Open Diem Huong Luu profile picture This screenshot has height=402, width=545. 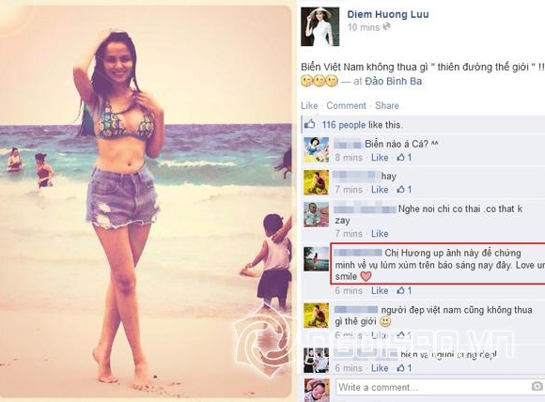319,26
